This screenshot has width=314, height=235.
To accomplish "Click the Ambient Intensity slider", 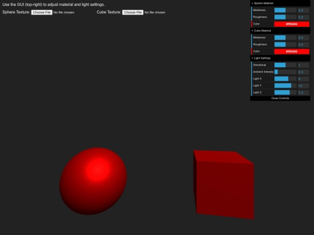I will point(286,72).
